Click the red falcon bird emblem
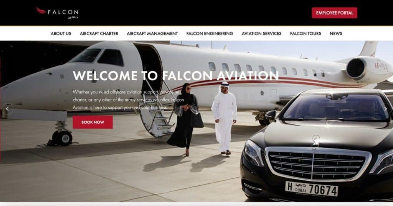Viewport: 393px width, 206px height. [x=41, y=10]
